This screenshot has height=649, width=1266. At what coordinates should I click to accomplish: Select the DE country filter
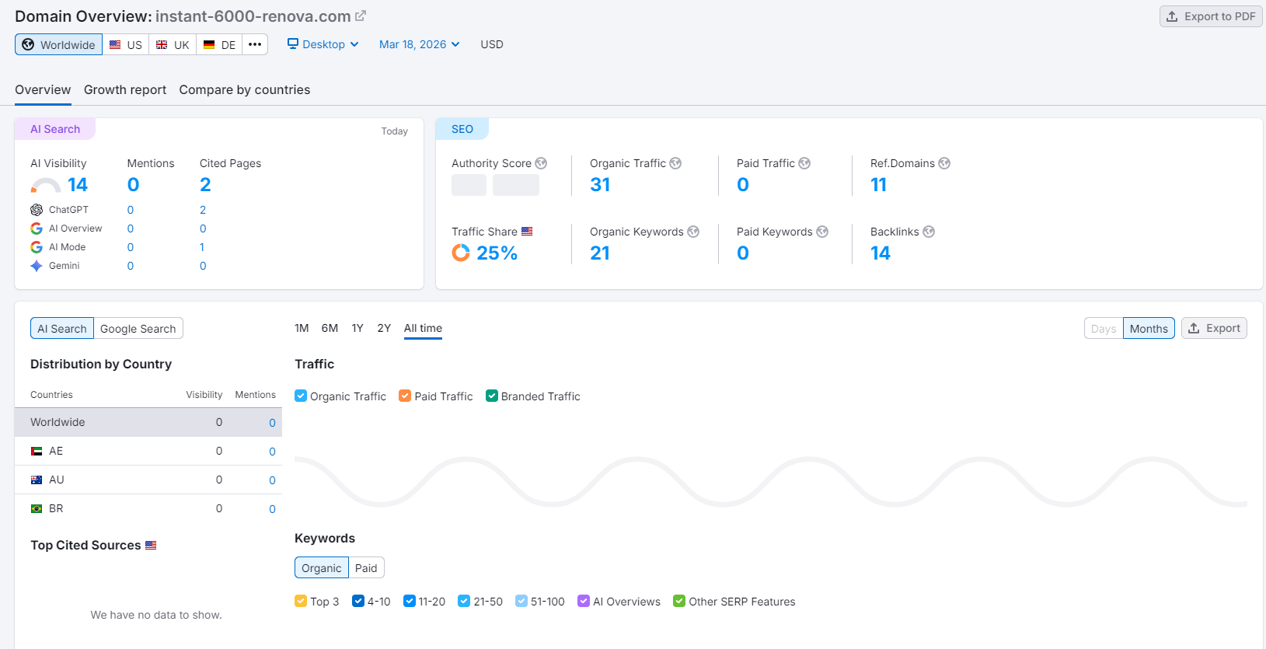pyautogui.click(x=219, y=44)
